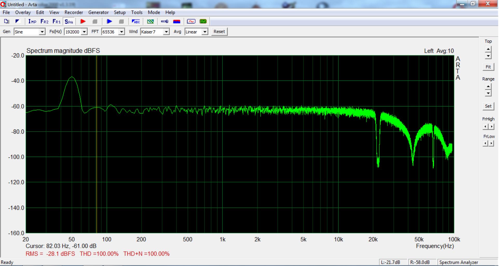The image size is (499, 266).
Task: Click the THD+N =100.00% readout
Action: 146,254
